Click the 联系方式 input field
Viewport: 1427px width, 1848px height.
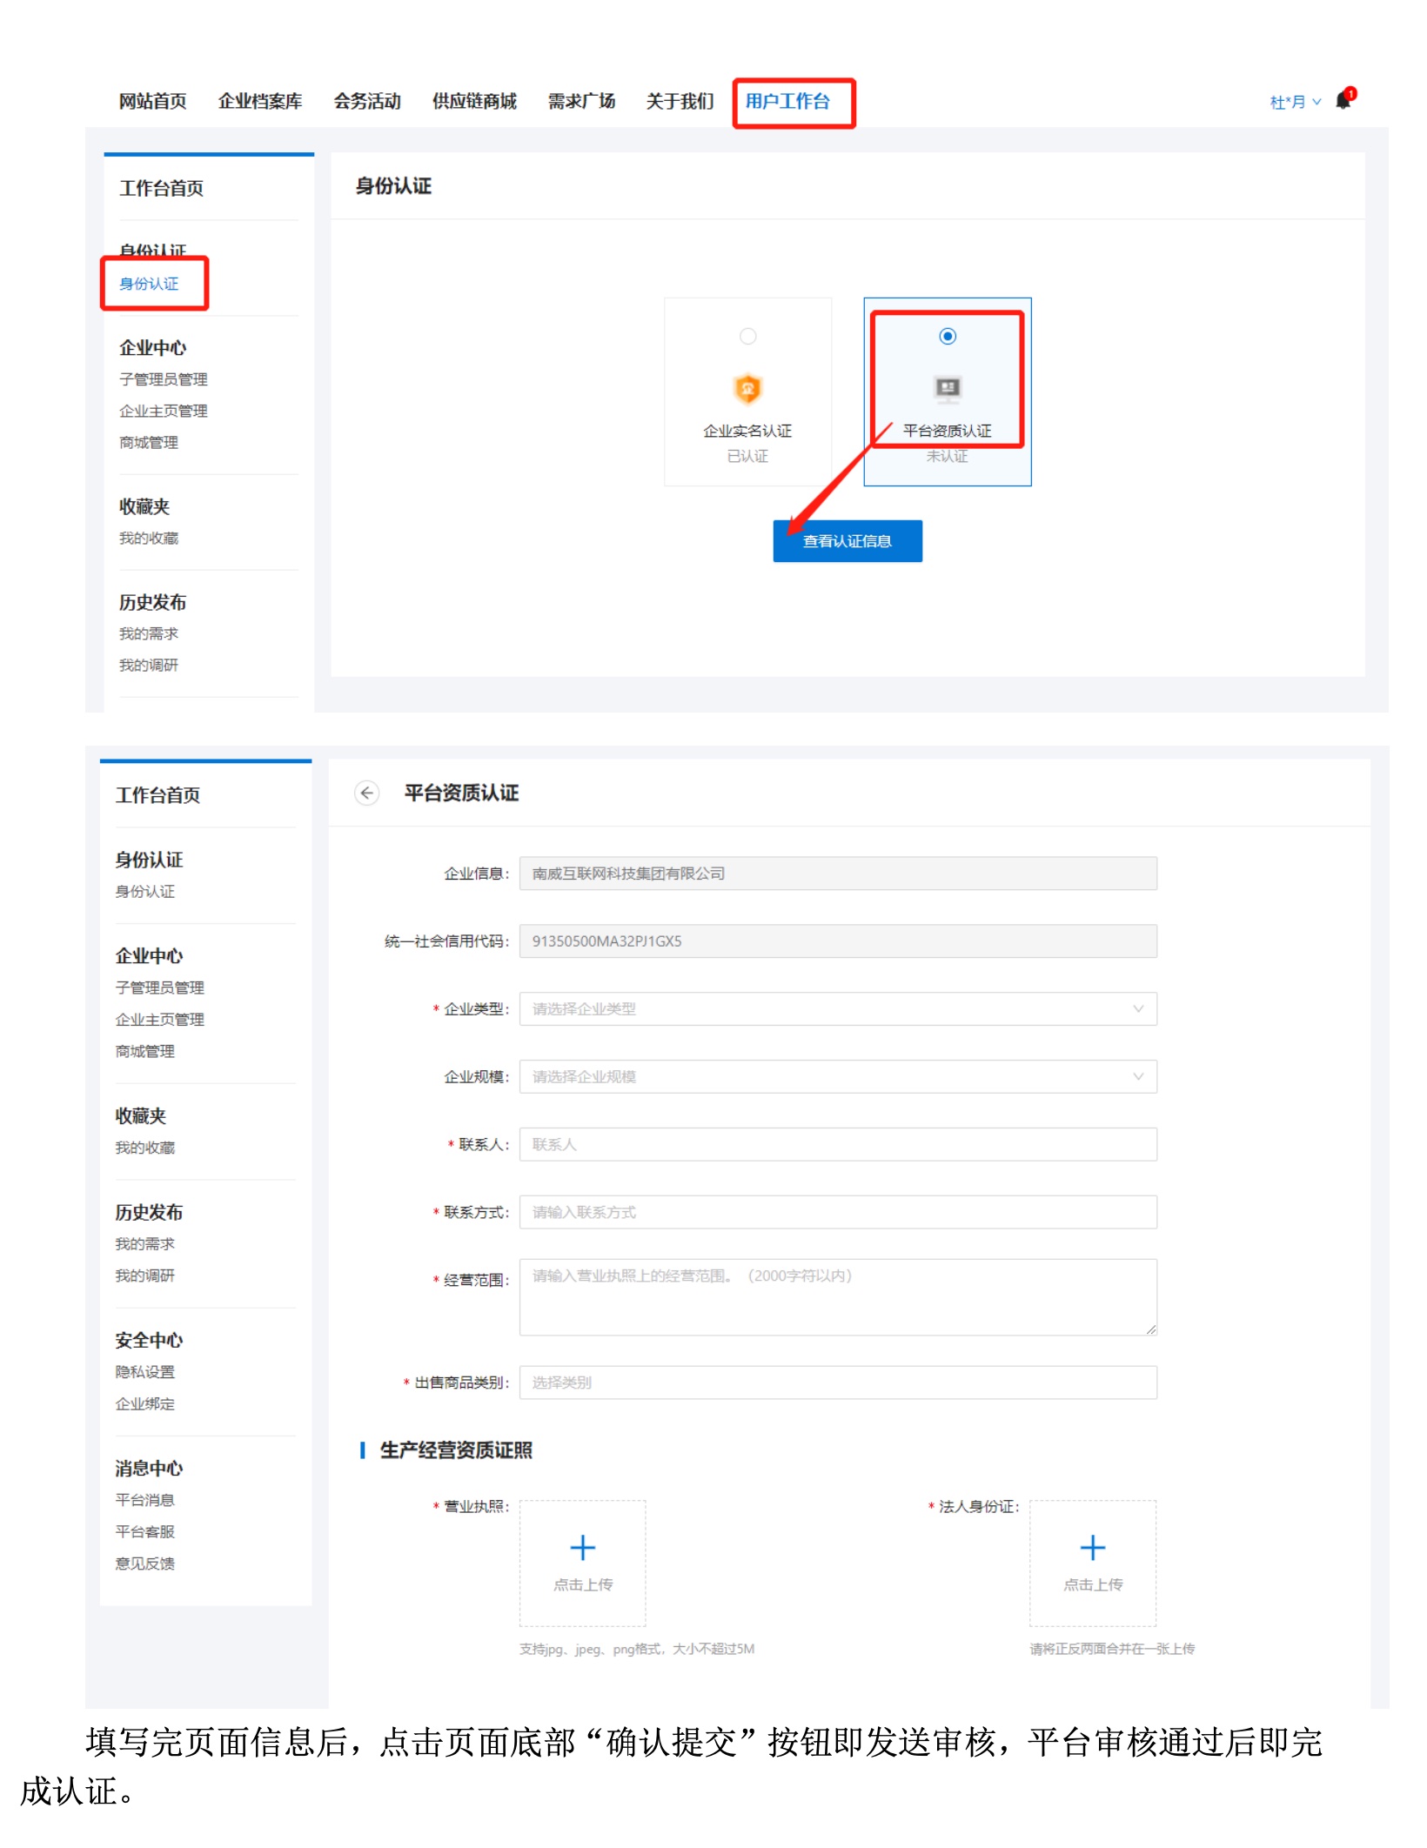pyautogui.click(x=838, y=1212)
